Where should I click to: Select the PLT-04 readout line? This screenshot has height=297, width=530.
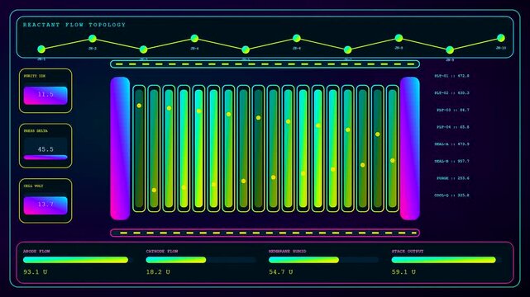pos(453,127)
